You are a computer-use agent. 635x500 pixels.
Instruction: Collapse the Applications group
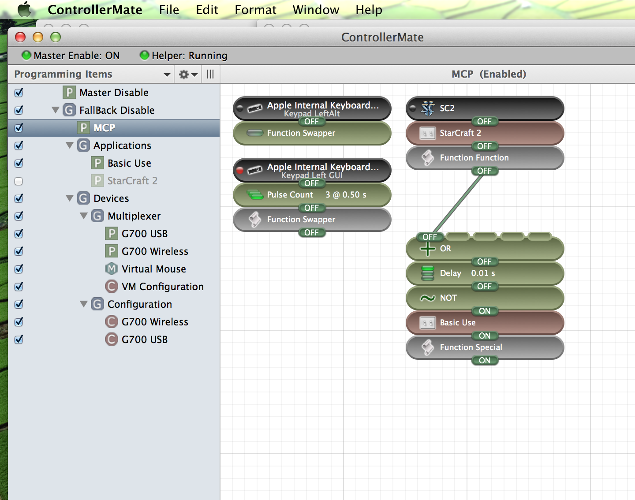(x=70, y=146)
